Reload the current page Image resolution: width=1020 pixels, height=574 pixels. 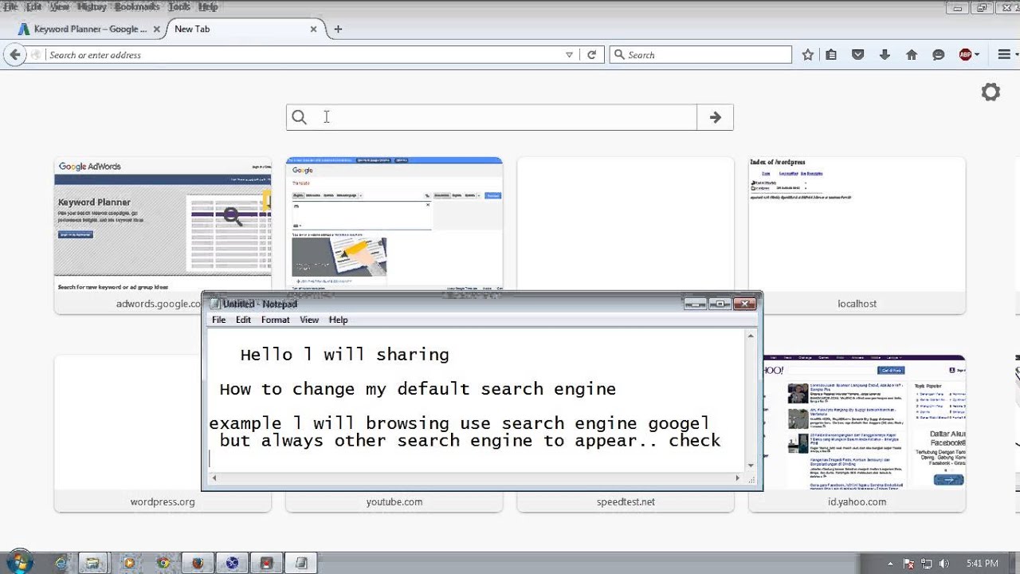tap(591, 55)
